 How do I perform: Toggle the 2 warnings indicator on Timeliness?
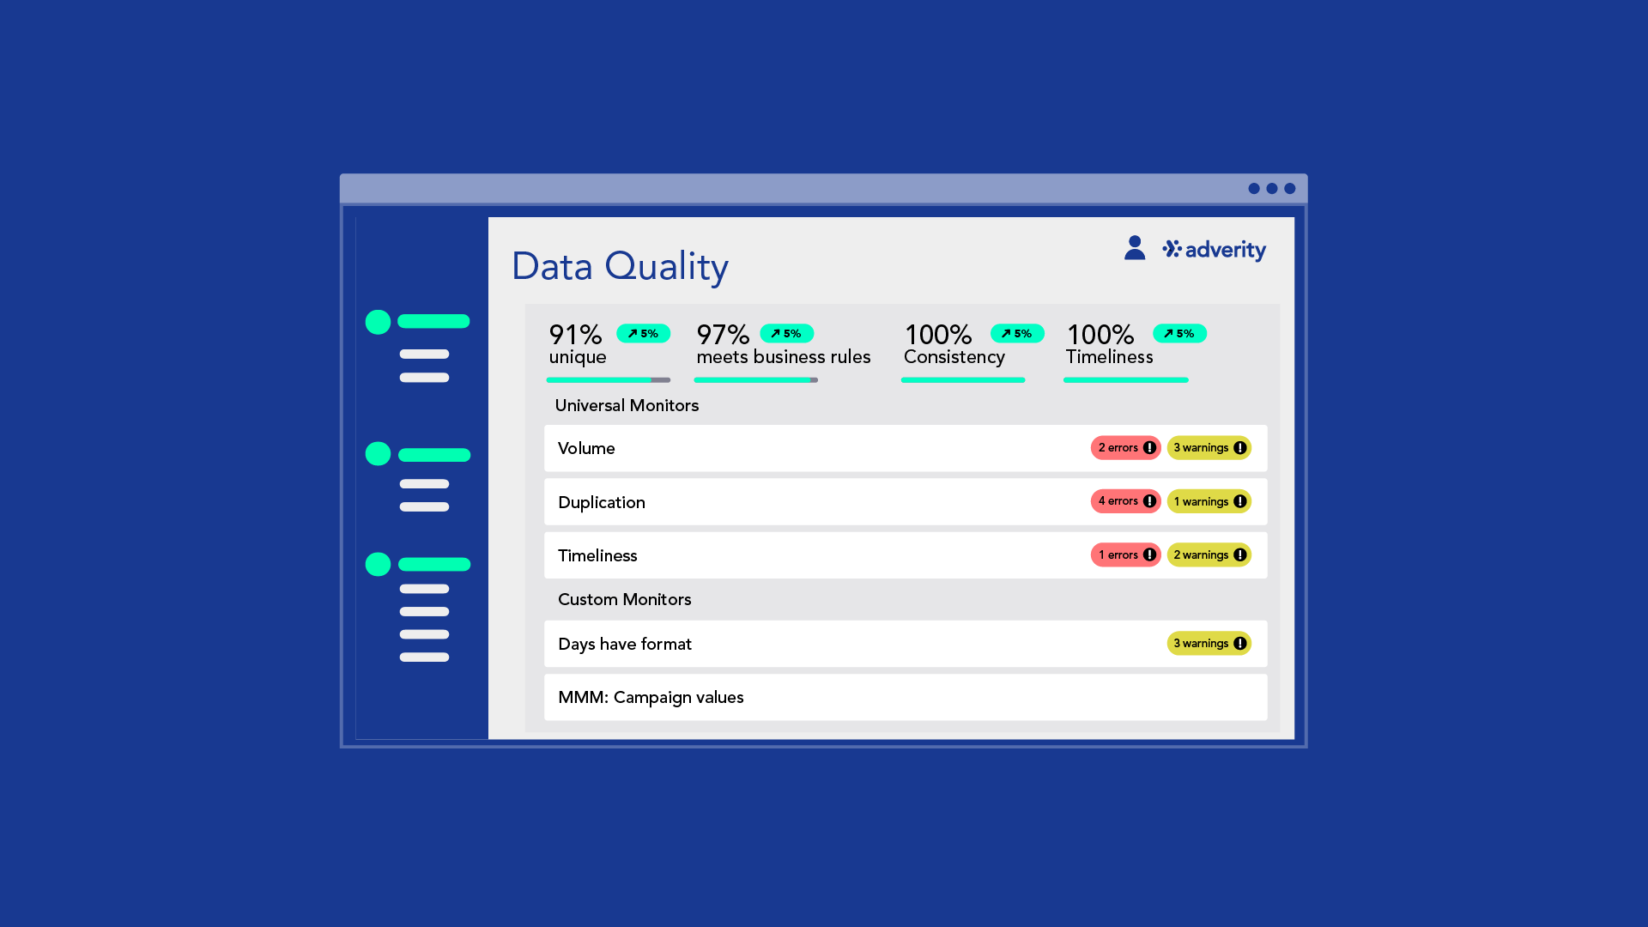pos(1209,554)
